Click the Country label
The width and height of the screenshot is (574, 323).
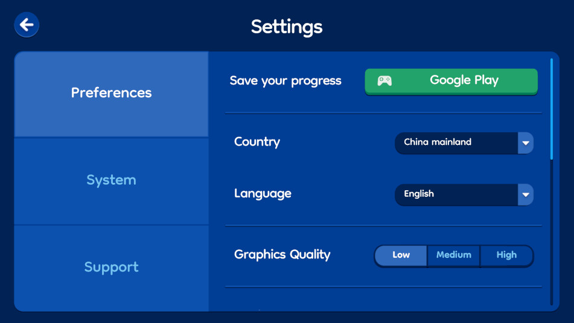257,142
